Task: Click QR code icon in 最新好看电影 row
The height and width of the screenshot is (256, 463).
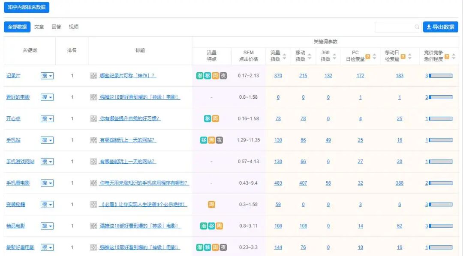Action: [93, 247]
